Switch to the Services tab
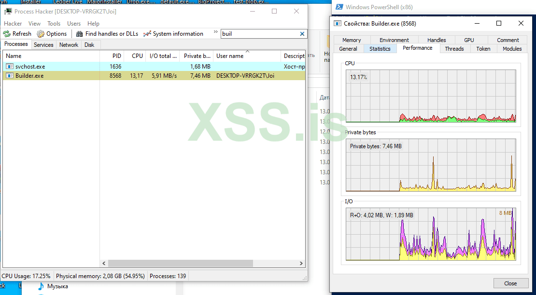536x295 pixels. (43, 45)
